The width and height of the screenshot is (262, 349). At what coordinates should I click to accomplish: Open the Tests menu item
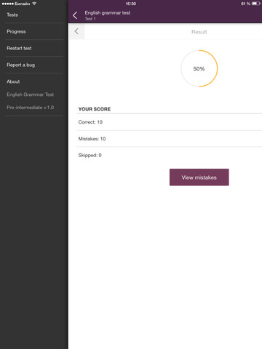click(12, 15)
